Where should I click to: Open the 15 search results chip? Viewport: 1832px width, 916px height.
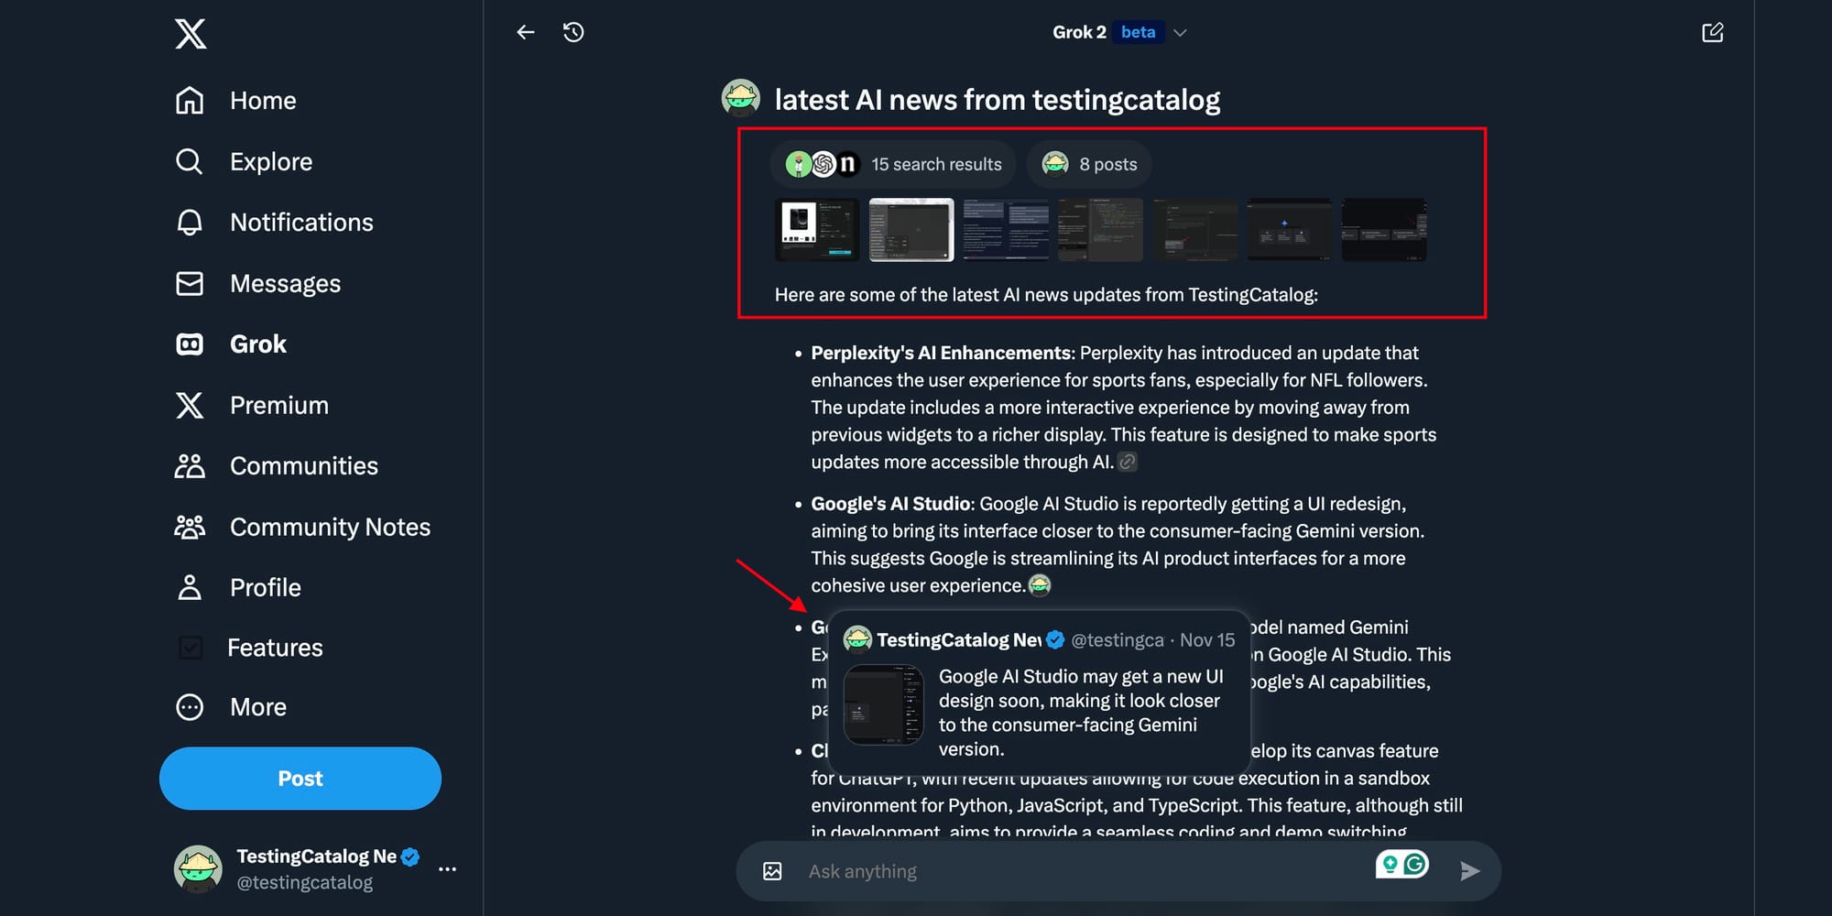[893, 164]
